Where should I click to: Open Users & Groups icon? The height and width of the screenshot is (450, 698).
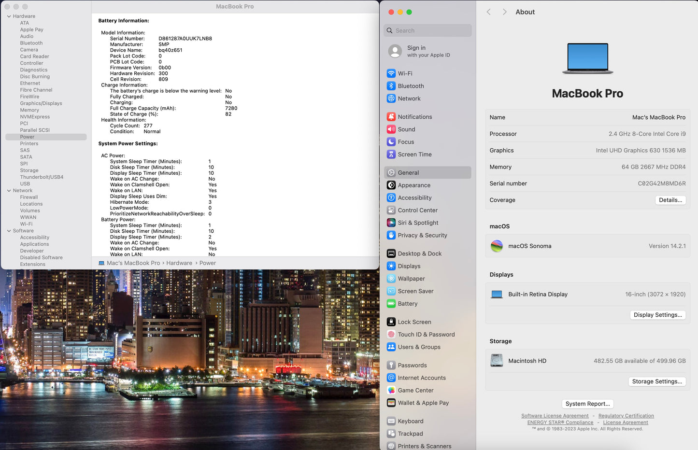391,348
